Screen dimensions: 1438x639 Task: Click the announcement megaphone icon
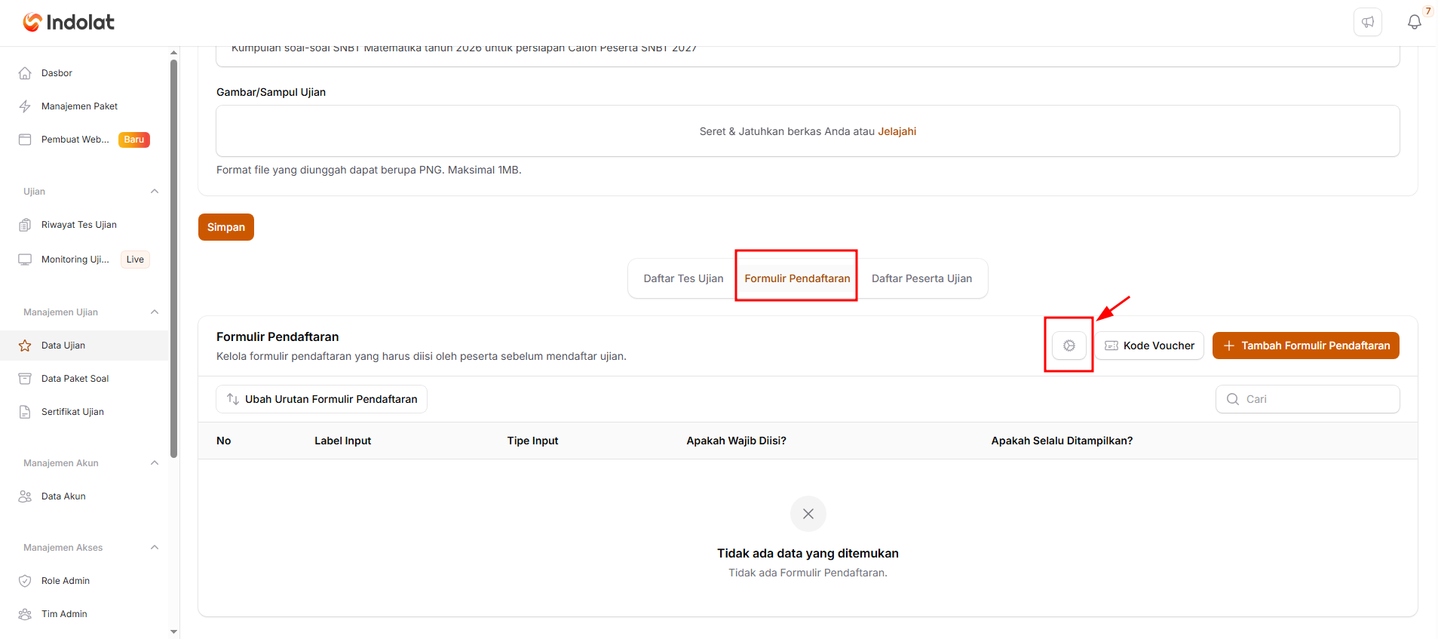coord(1368,22)
